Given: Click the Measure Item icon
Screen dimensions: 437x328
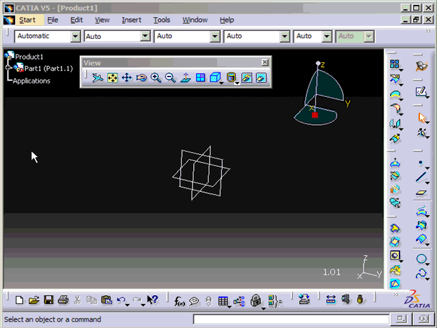Looking at the screenshot, I should click(x=346, y=300).
